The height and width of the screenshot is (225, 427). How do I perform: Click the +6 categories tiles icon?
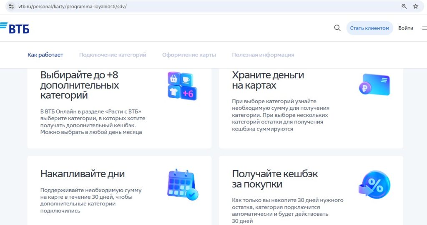[182, 86]
